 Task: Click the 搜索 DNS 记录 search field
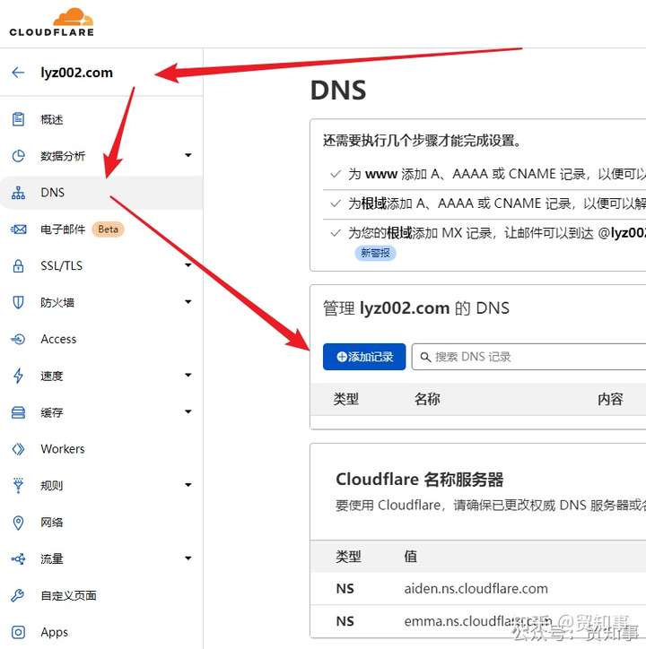pos(528,357)
